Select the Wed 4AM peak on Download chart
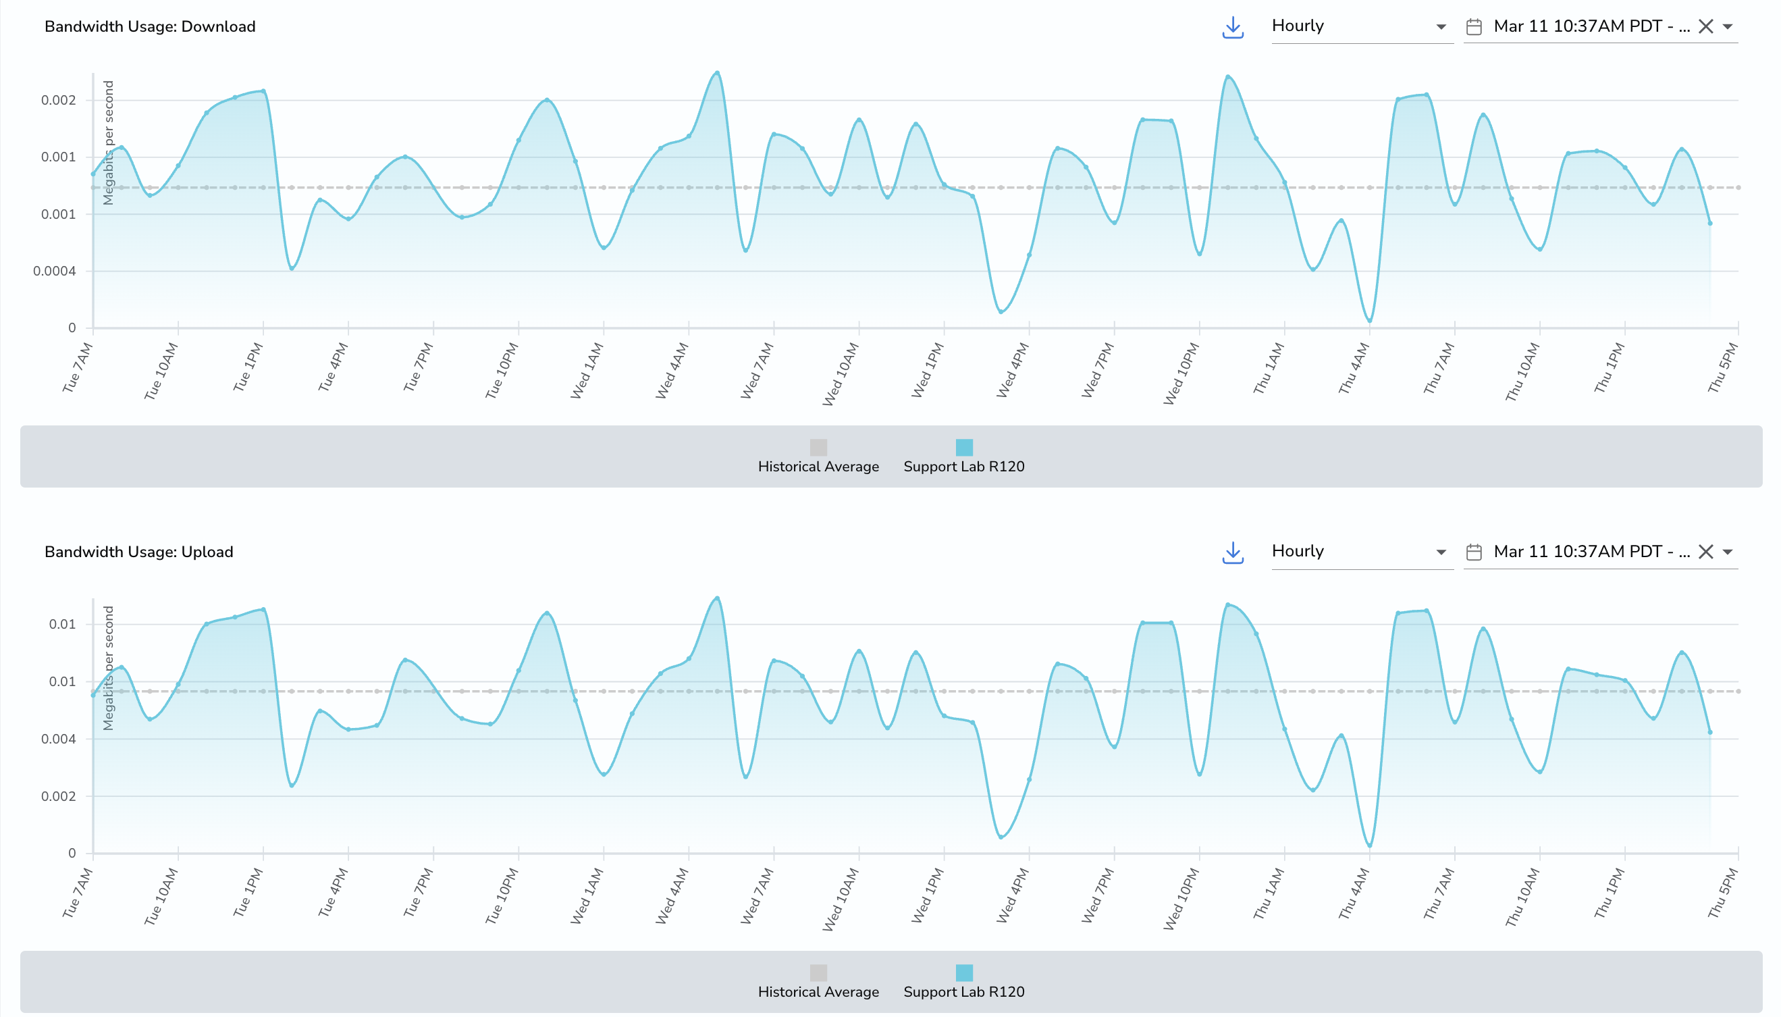 click(x=689, y=136)
